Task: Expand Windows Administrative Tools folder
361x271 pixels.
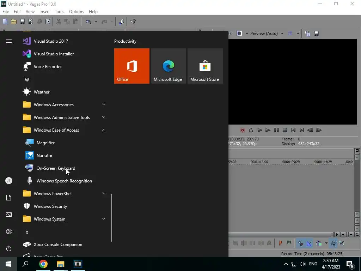Action: 65,117
